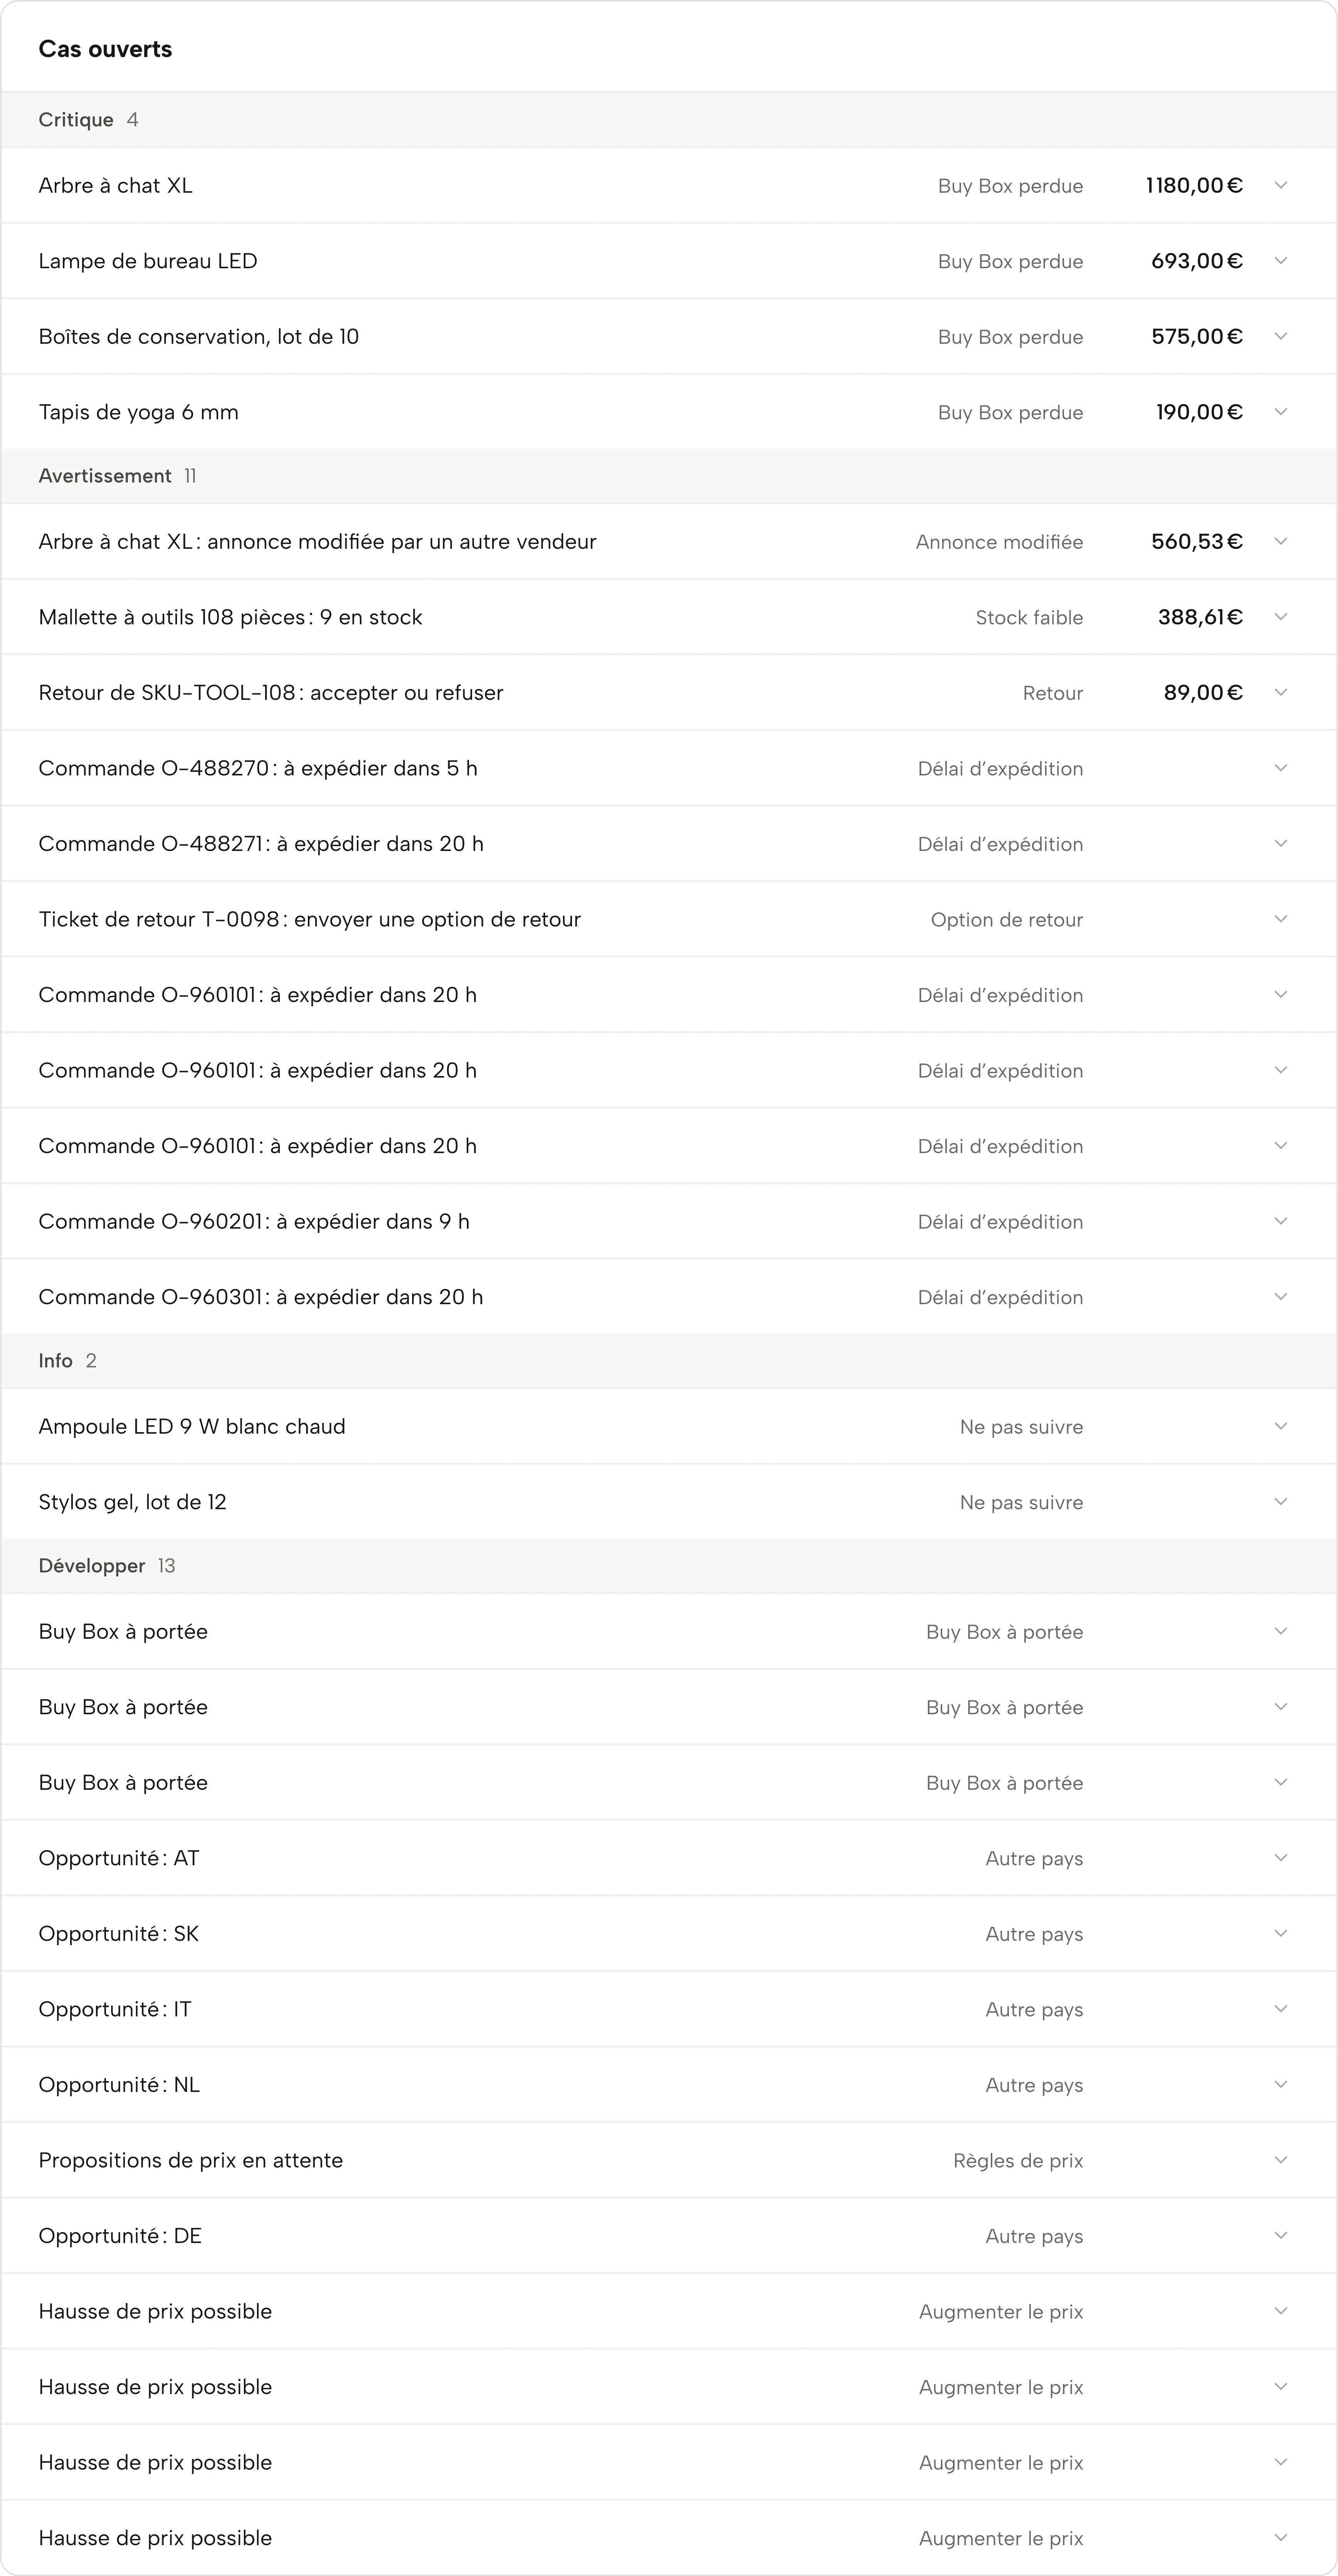The width and height of the screenshot is (1338, 2576).
Task: Expand chevron for Commande O-960201 row
Action: click(x=1280, y=1221)
